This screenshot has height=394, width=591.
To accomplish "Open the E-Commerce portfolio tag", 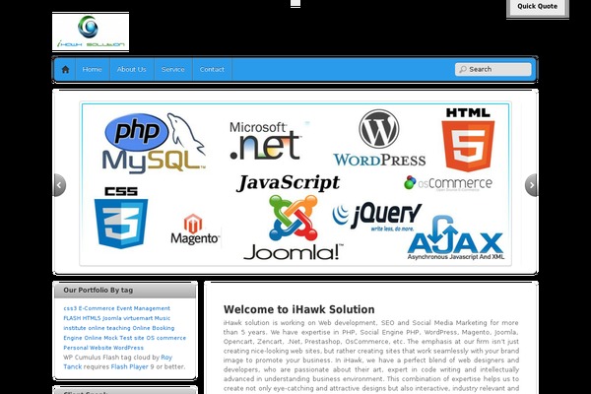I will click(97, 308).
